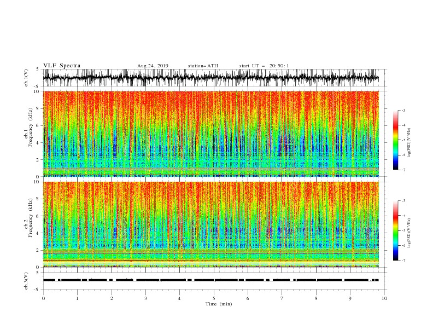The width and height of the screenshot is (433, 335).
Task: Click the time axis tick label '7'
Action: click(282, 298)
